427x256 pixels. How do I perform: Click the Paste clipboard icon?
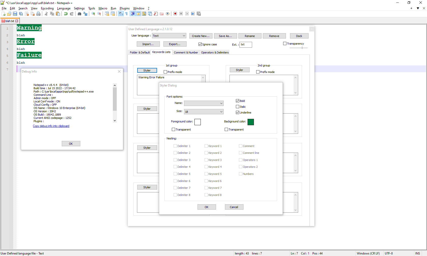(x=58, y=14)
